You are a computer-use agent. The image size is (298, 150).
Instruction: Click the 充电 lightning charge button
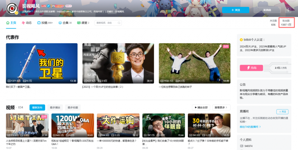coord(253,68)
